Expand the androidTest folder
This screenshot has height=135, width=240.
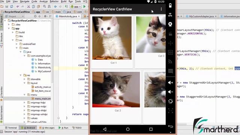(16, 44)
